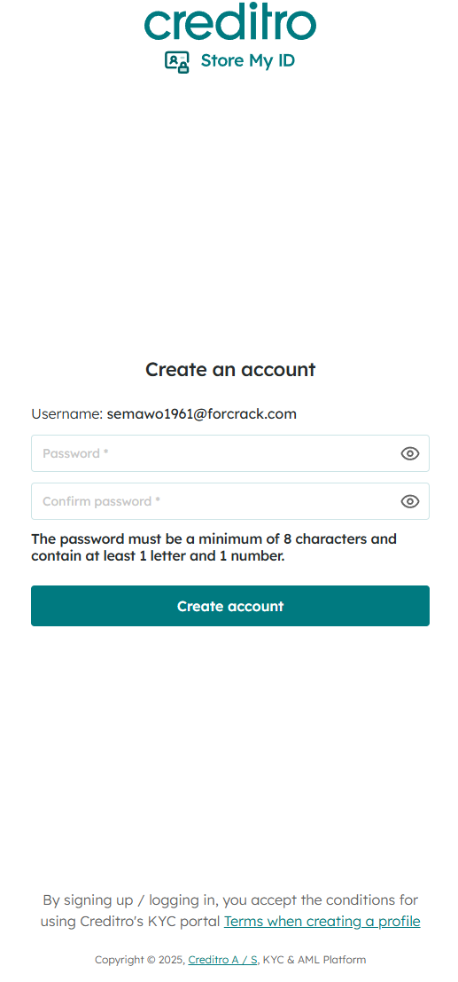
Task: Click the Store My ID card icon
Action: pos(177,61)
